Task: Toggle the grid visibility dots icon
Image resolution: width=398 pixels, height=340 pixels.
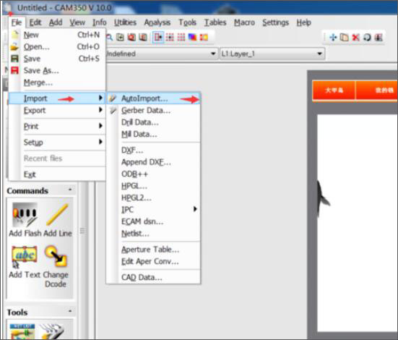Action: pos(181,38)
